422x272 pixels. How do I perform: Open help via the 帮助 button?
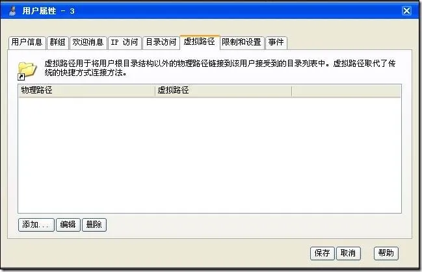386,253
